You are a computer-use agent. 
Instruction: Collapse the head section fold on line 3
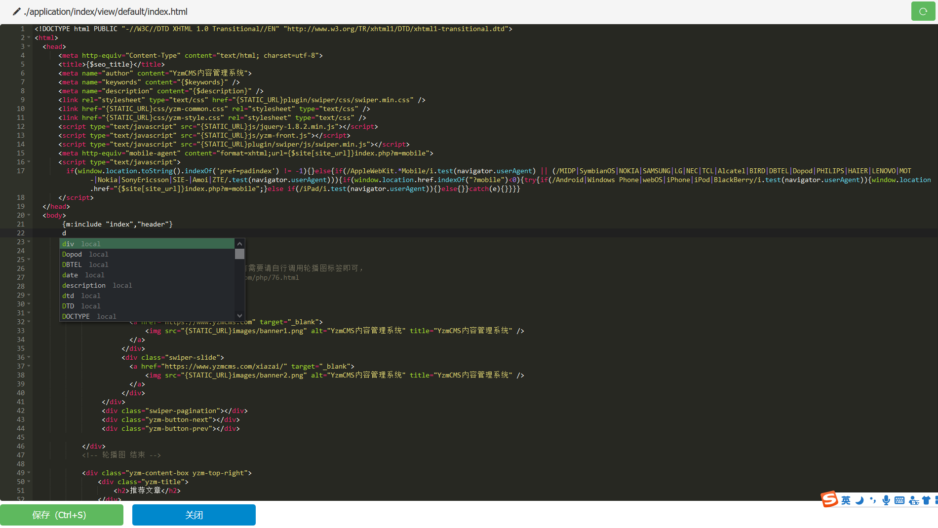pos(29,46)
